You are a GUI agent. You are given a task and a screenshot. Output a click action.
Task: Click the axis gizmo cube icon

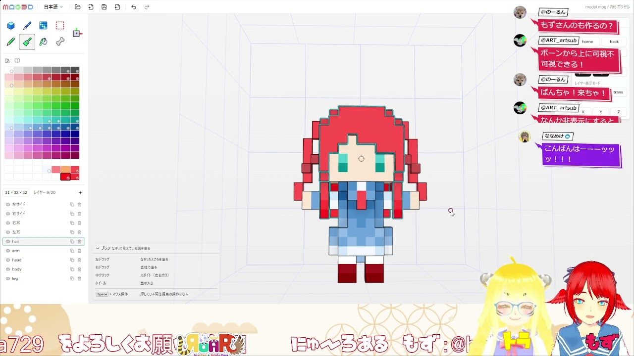(x=77, y=33)
